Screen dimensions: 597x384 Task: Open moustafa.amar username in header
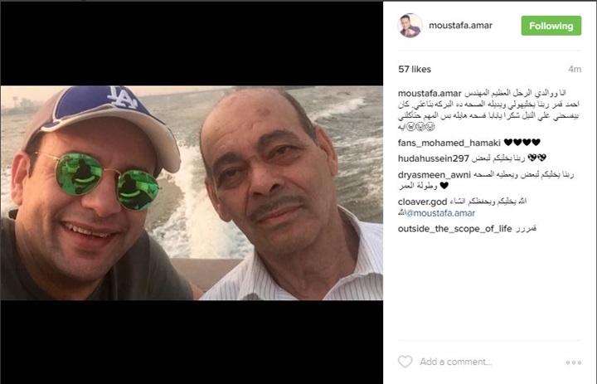click(460, 26)
